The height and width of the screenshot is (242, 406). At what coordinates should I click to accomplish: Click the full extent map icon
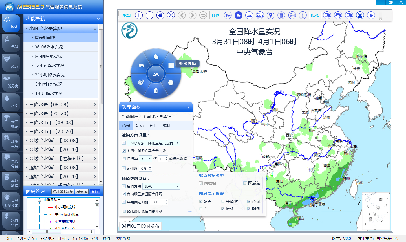[x=171, y=15]
